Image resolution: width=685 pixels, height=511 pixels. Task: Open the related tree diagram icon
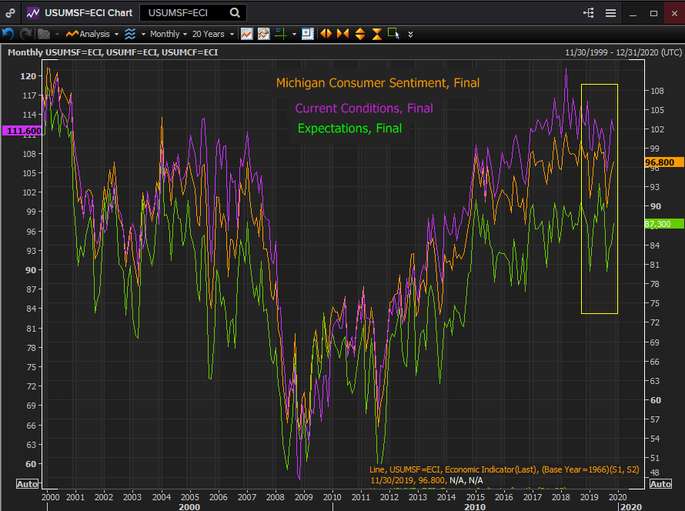590,13
